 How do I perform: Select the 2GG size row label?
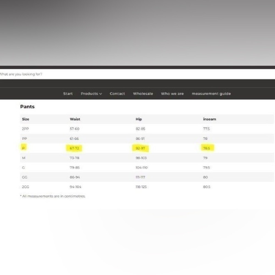tap(25, 187)
